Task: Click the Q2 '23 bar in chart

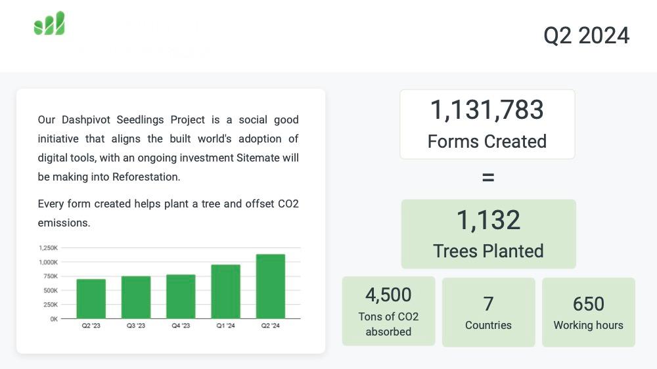Action: pos(91,299)
